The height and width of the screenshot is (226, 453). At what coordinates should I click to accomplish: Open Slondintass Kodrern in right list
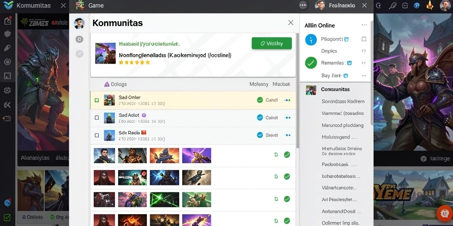coord(343,102)
